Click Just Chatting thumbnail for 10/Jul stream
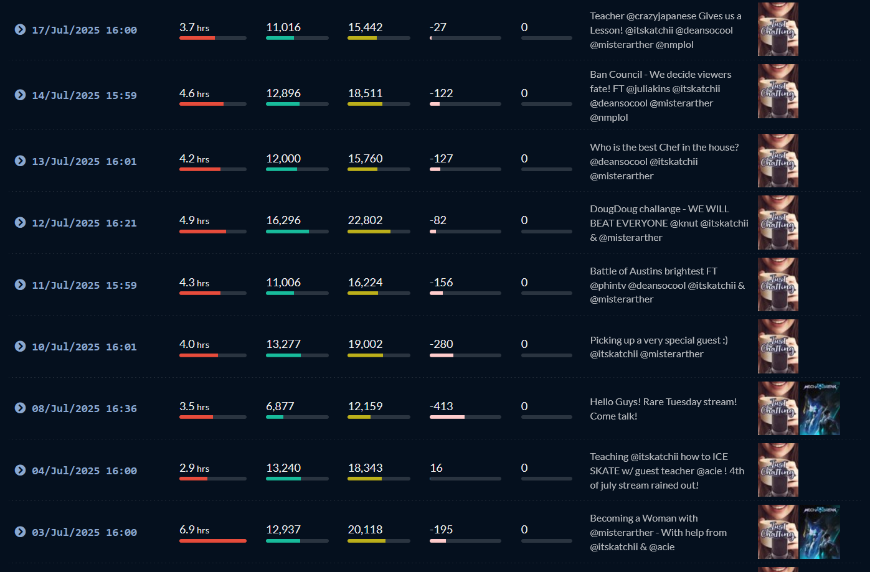 click(x=778, y=346)
